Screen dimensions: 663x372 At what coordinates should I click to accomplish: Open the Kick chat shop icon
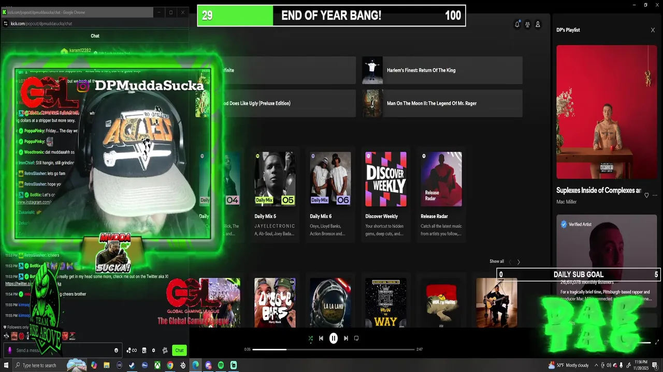point(144,350)
